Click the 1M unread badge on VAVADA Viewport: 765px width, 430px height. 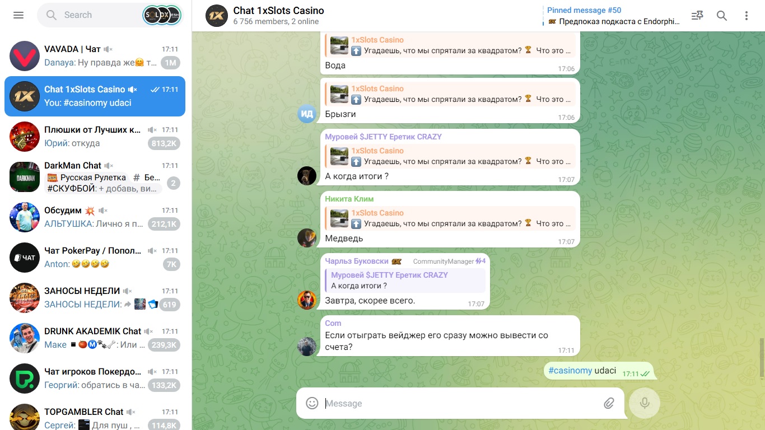coord(170,63)
